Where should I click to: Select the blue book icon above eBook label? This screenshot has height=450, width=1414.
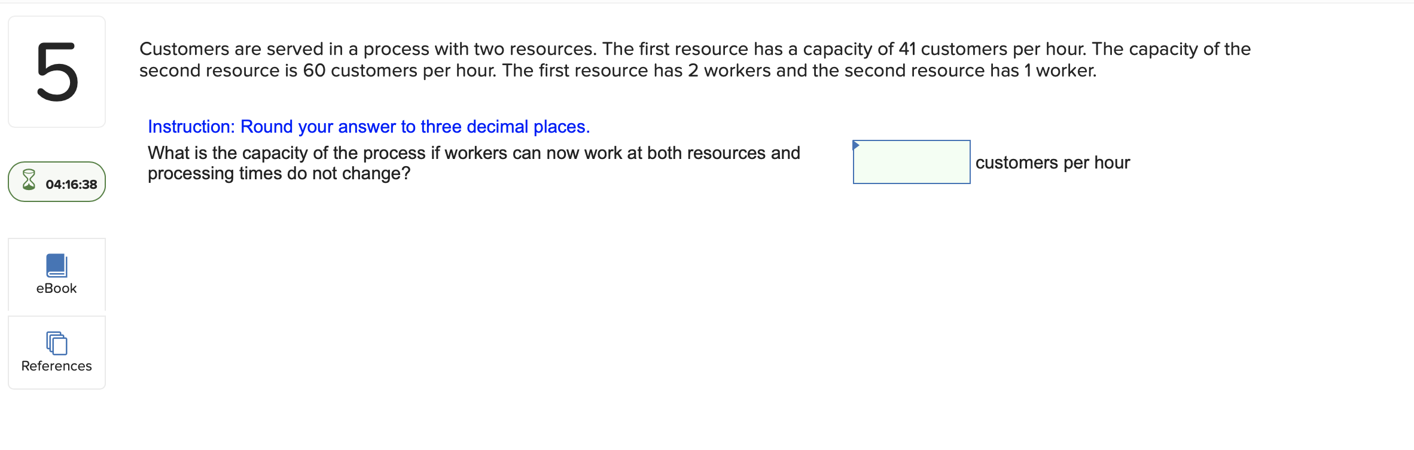pos(56,265)
